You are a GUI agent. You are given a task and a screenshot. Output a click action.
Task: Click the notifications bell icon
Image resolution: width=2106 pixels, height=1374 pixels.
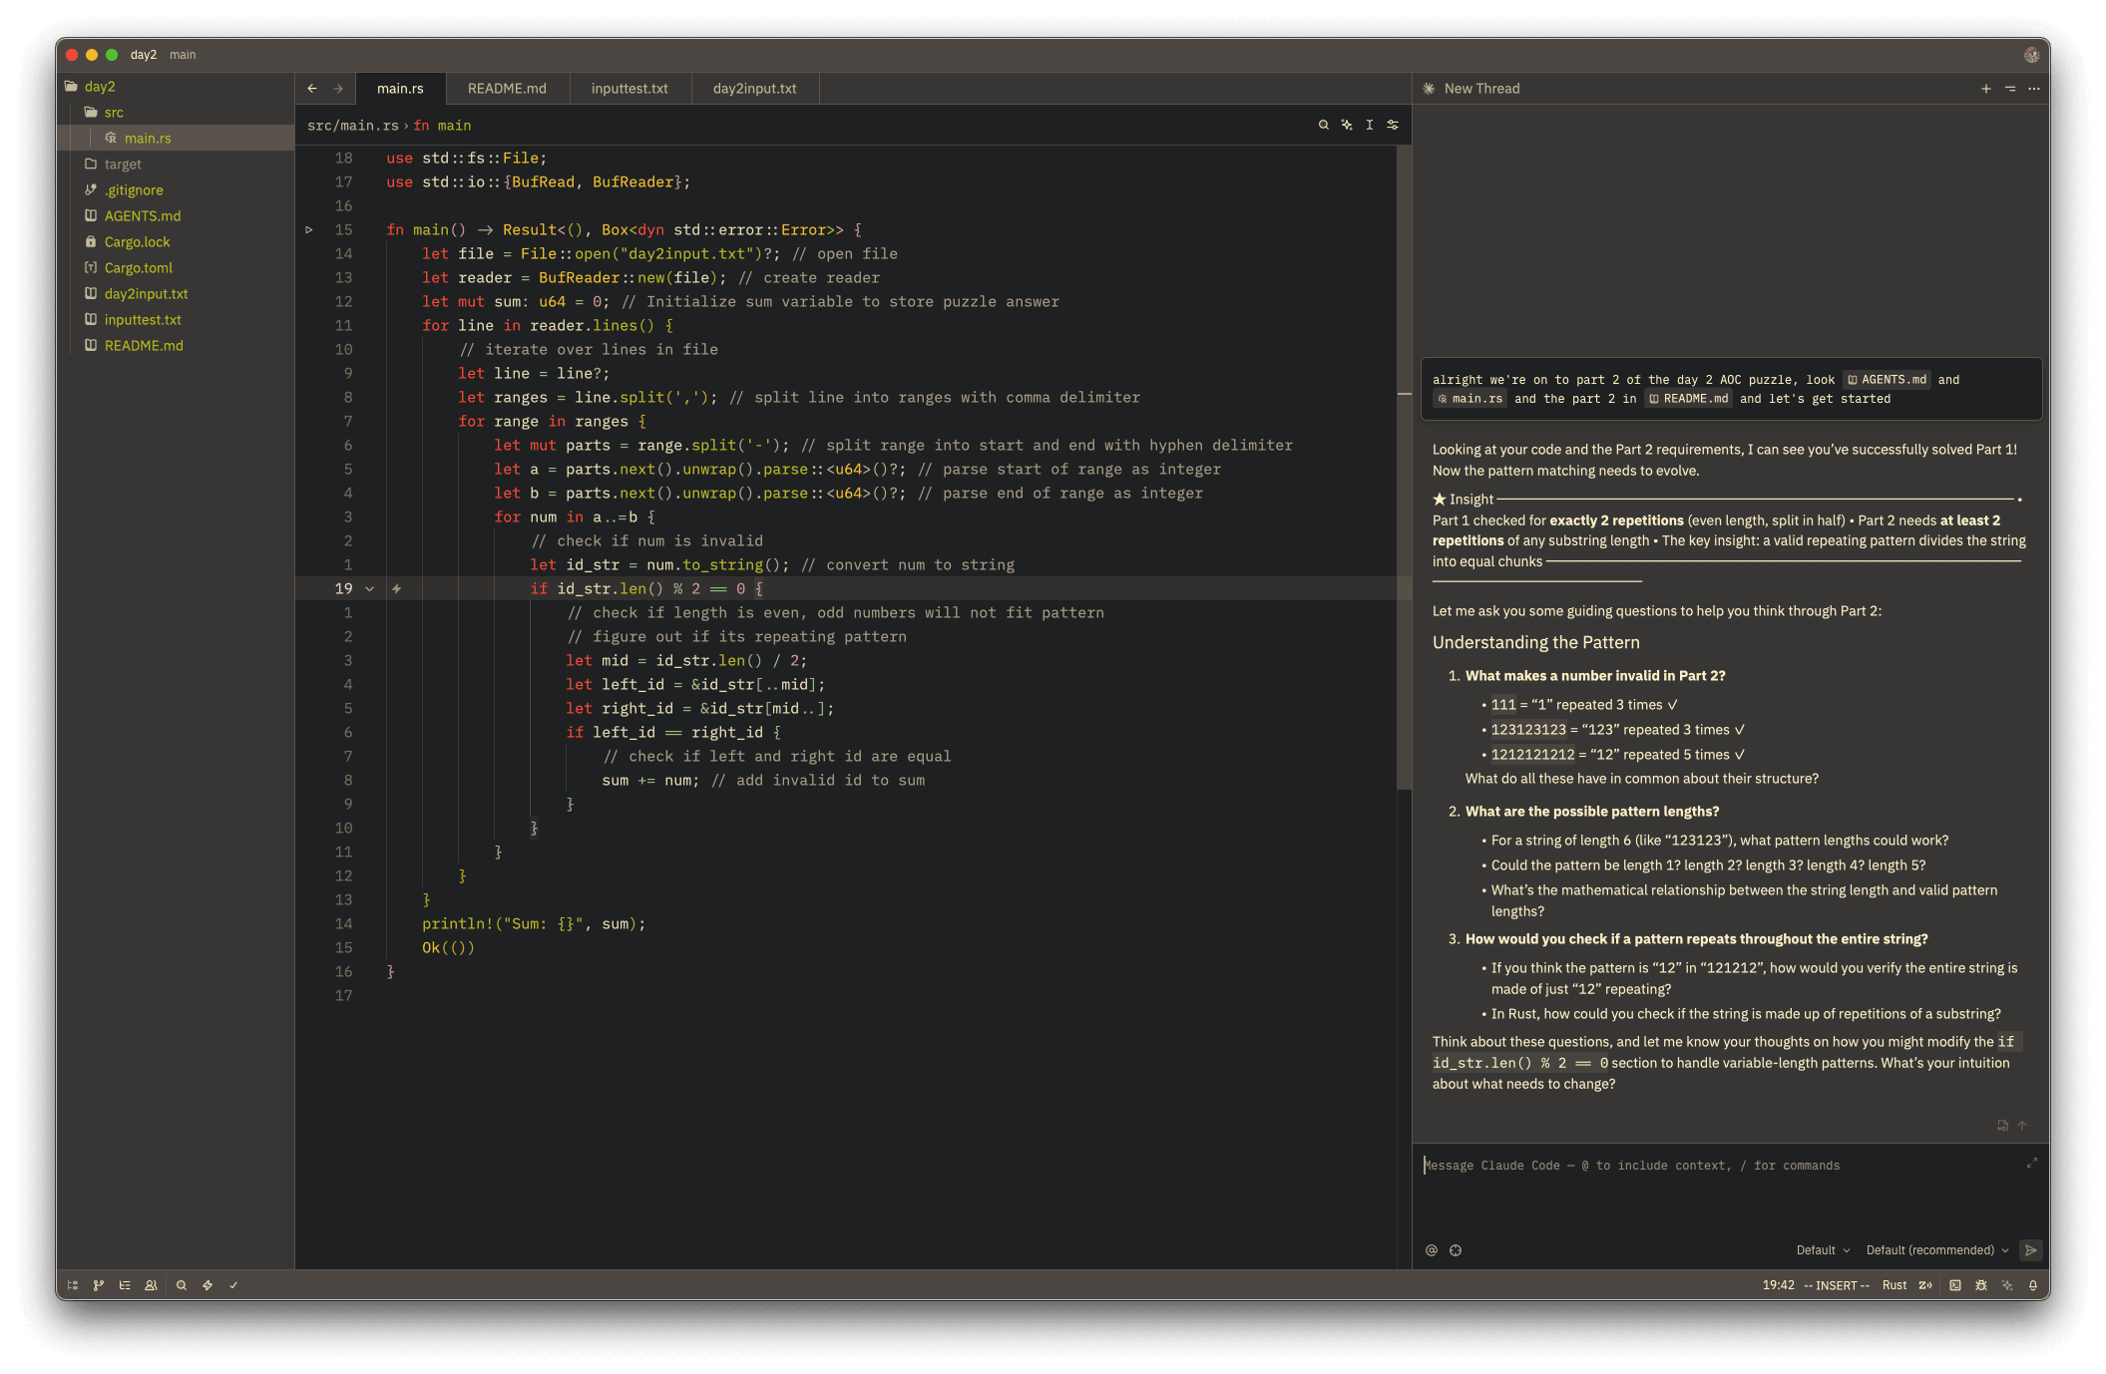[x=2032, y=1285]
